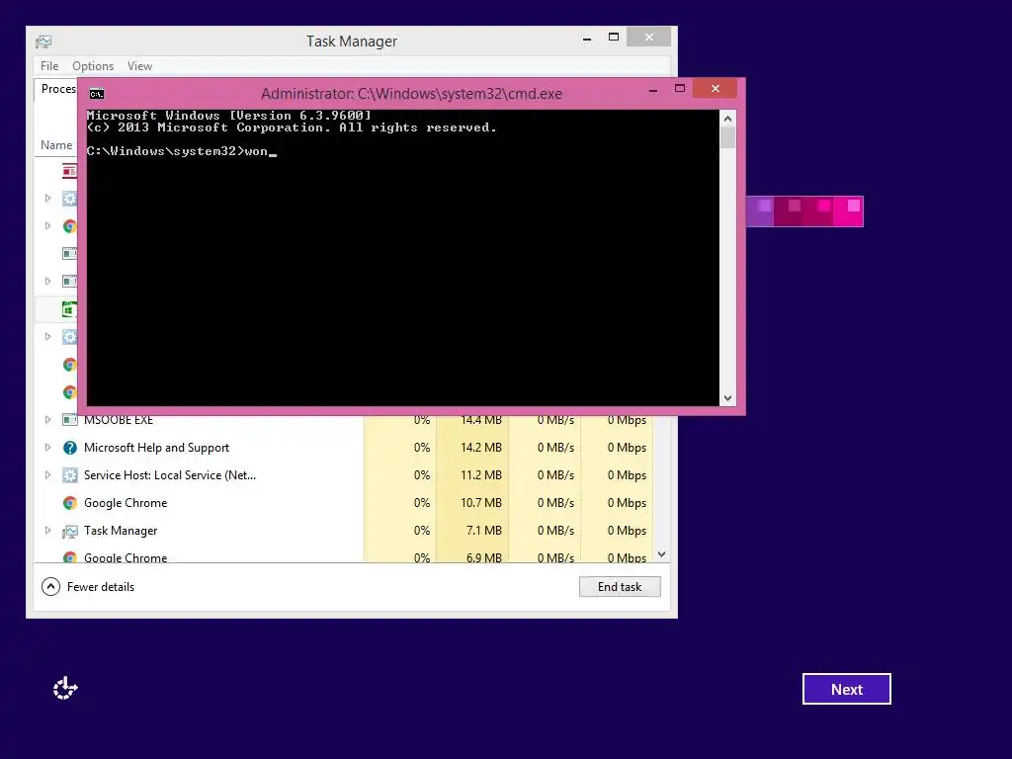Select the MSOOBE EXE process name
1012x759 pixels.
pos(119,420)
